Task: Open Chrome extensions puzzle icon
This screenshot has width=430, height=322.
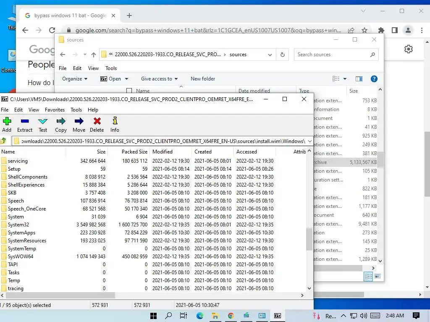Action: click(x=381, y=30)
